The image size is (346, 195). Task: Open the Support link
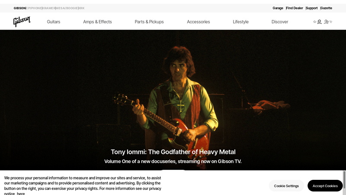[x=312, y=8]
